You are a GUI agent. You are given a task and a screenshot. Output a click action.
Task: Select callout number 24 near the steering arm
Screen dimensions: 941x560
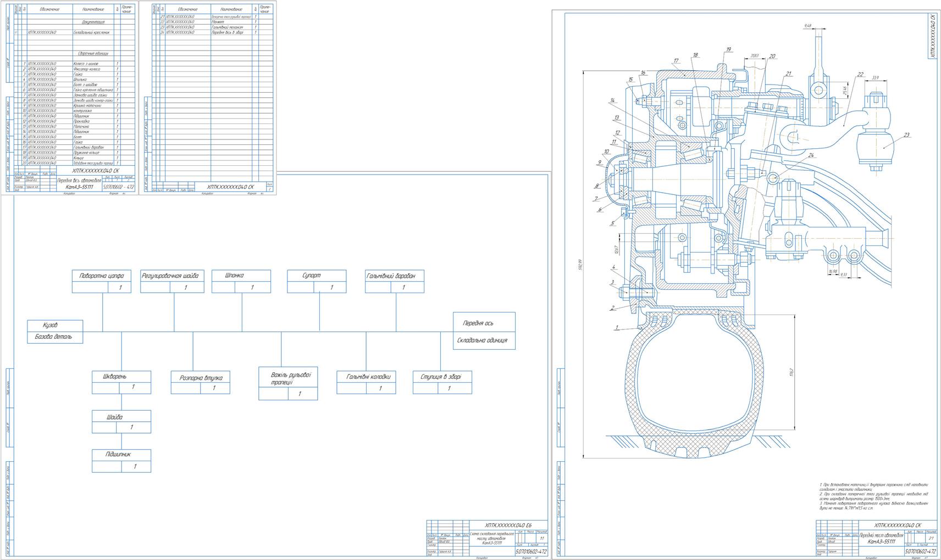click(811, 155)
